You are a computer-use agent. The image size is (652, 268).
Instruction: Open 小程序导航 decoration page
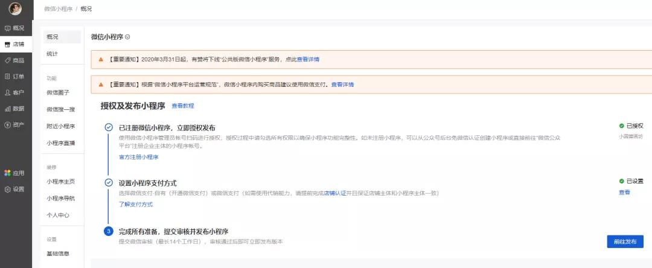pyautogui.click(x=62, y=198)
